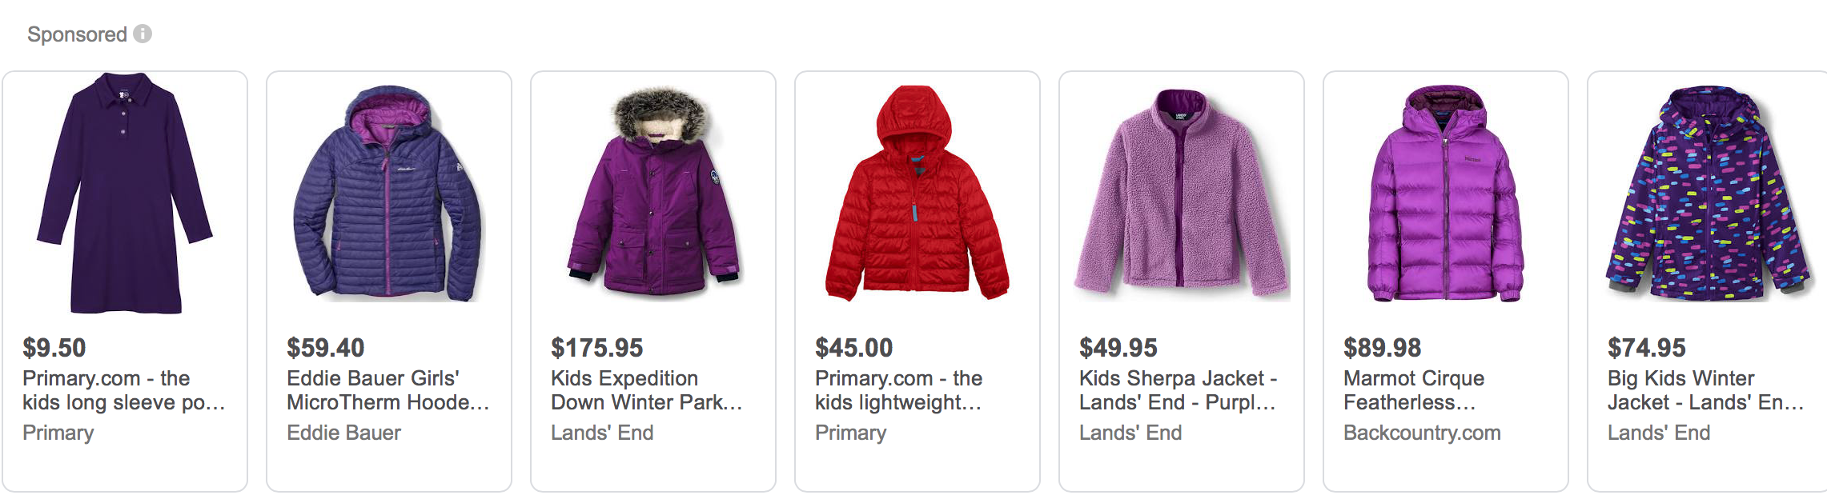Viewport: 1827px width, 499px height.
Task: View the fur-hood purple parka image
Action: pyautogui.click(x=653, y=192)
